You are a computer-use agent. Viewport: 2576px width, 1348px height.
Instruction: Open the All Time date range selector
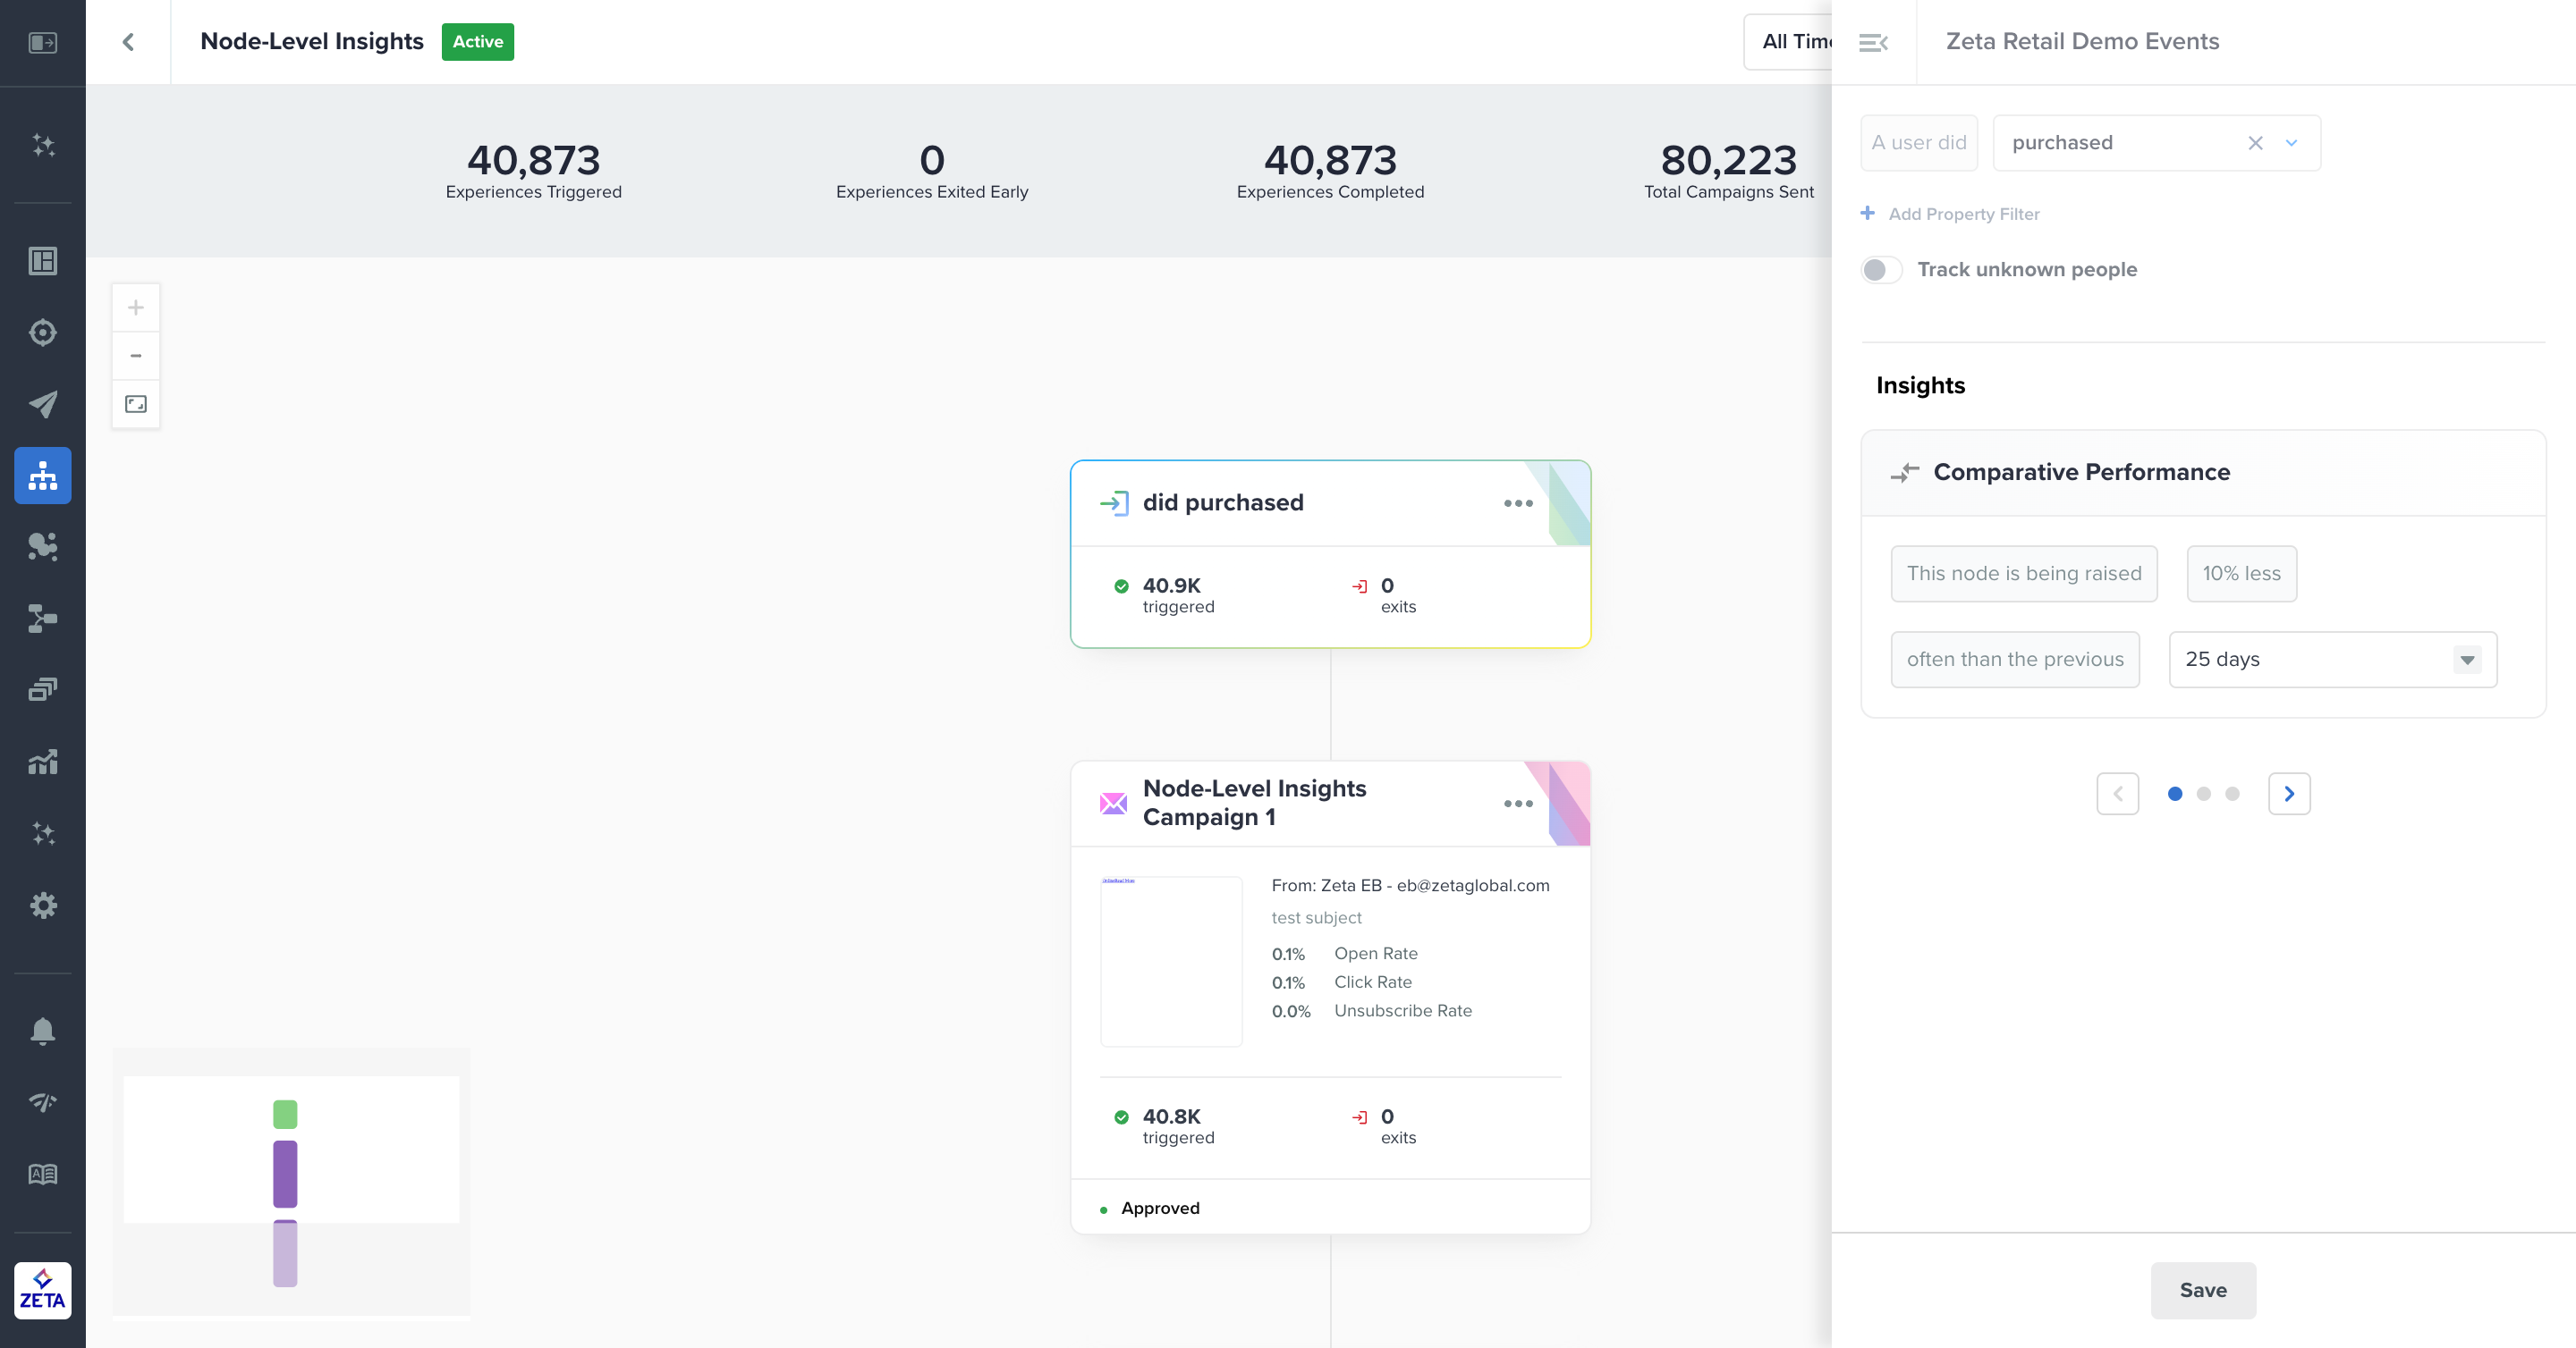coord(1792,42)
